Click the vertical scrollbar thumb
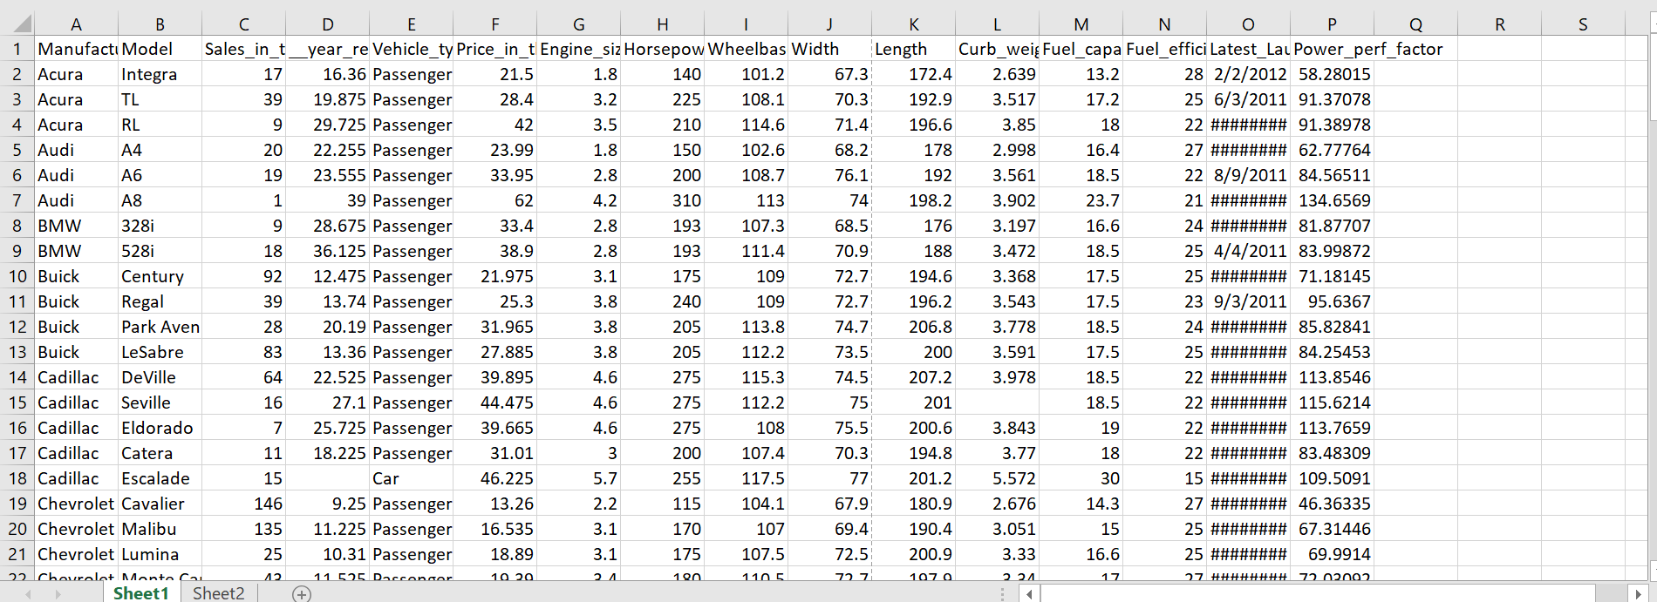 tap(1653, 76)
